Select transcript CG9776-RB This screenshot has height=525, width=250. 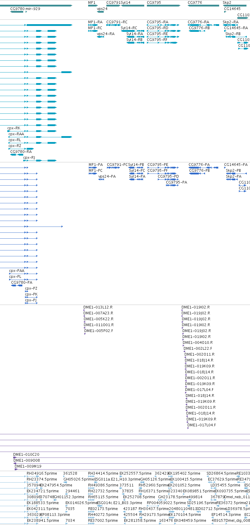point(199,28)
